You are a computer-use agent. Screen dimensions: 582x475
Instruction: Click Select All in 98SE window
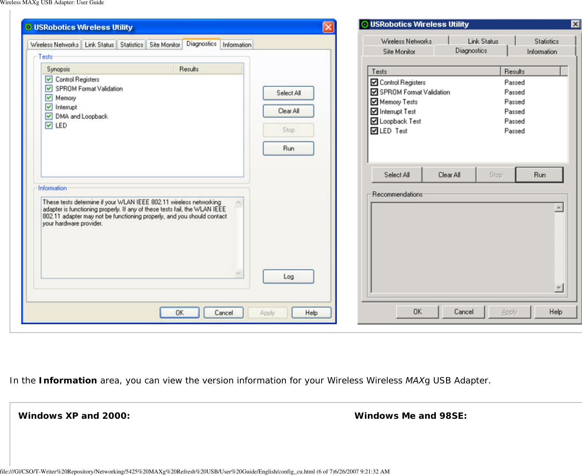[397, 175]
